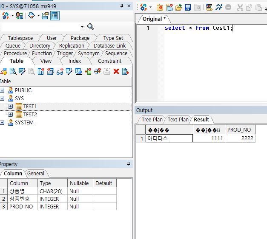
Task: Expand the PUBLIC schema node
Action: coord(2,90)
